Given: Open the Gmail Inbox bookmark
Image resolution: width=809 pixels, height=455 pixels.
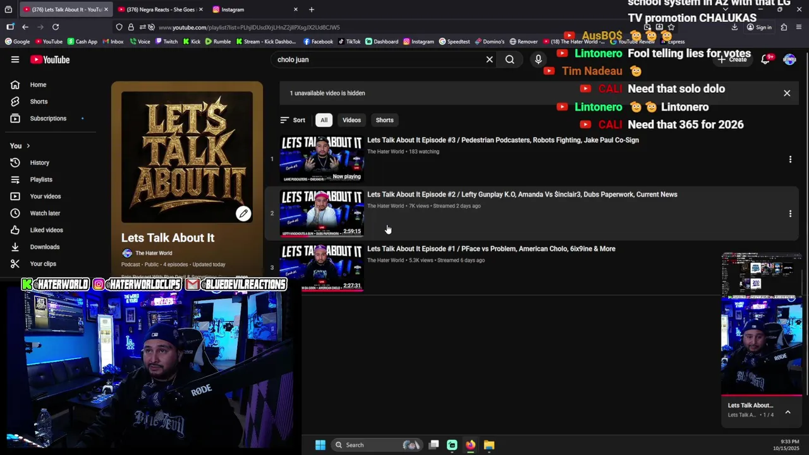Looking at the screenshot, I should coord(113,42).
